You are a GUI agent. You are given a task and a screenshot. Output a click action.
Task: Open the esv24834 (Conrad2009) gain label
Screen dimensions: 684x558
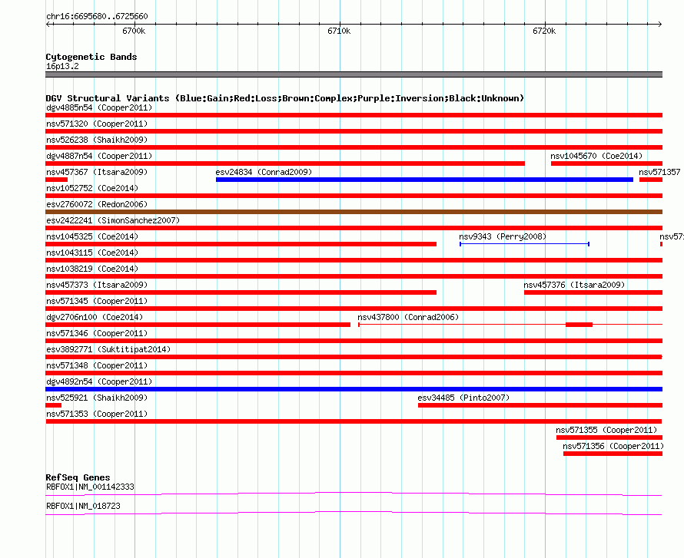[x=264, y=172]
